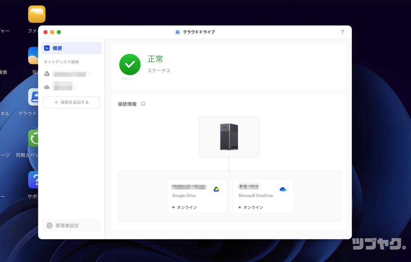
Task: Open help via the question mark icon
Action: [342, 32]
